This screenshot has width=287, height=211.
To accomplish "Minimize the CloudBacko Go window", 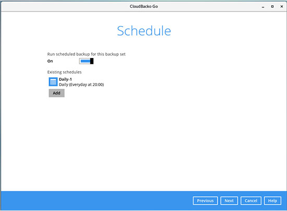I will 263,7.
